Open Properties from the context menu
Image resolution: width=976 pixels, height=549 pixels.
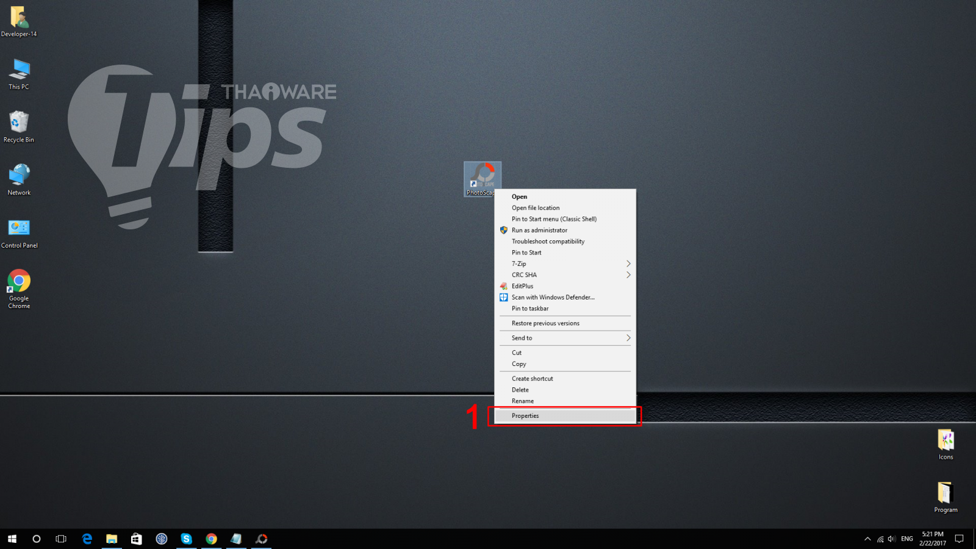pyautogui.click(x=565, y=416)
